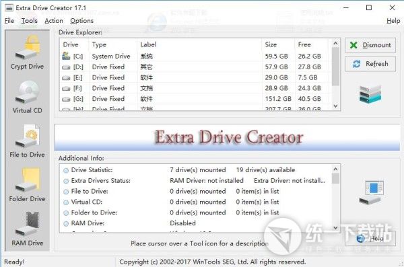Click the Dismount button

[370, 45]
